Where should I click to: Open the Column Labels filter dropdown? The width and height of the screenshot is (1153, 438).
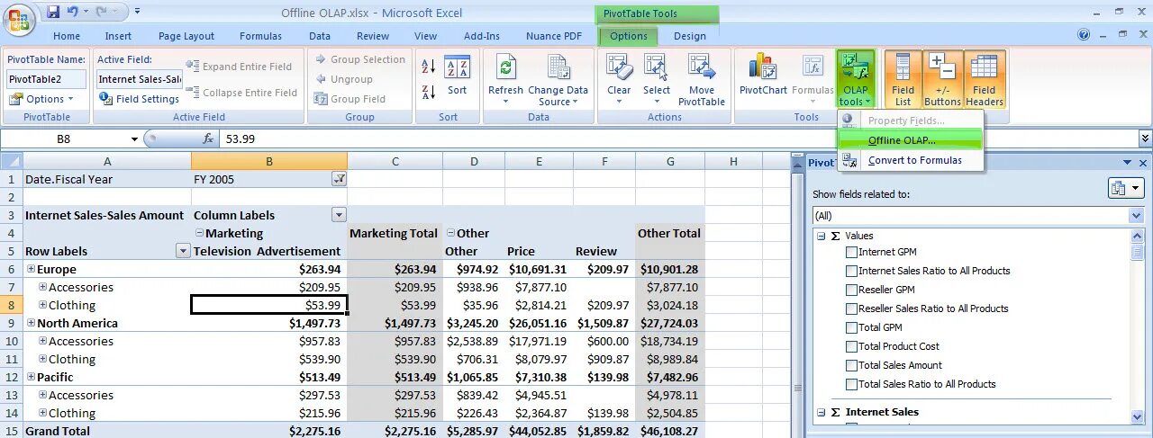tap(339, 215)
